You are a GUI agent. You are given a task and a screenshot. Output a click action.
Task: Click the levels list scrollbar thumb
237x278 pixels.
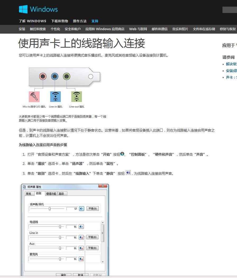[103, 233]
